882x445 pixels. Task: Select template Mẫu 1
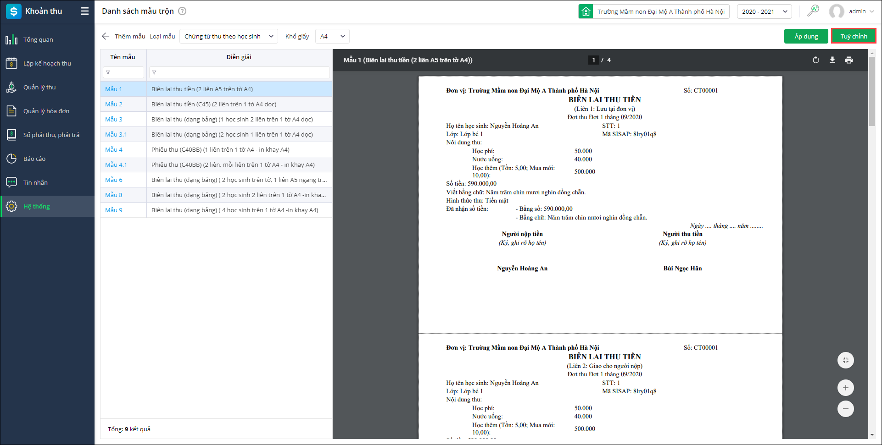coord(113,89)
